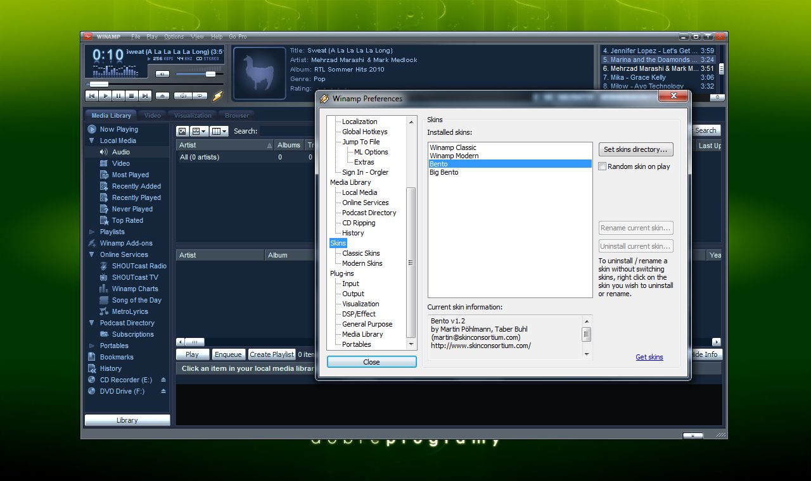Click the Library button in the sidebar
Viewport: 811px width, 481px height.
127,420
